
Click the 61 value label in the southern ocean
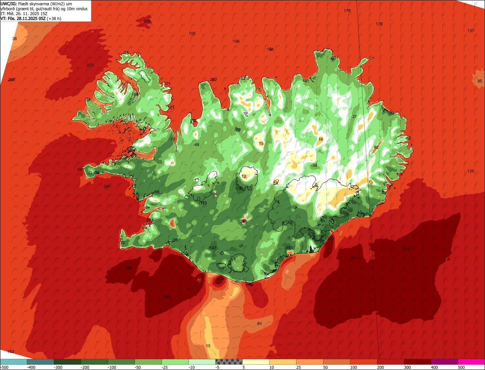pos(260,323)
